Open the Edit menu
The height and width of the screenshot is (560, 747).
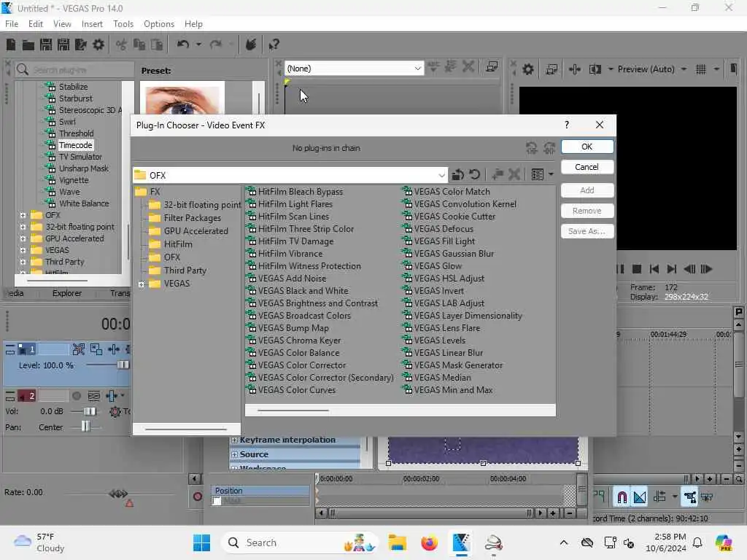(35, 24)
